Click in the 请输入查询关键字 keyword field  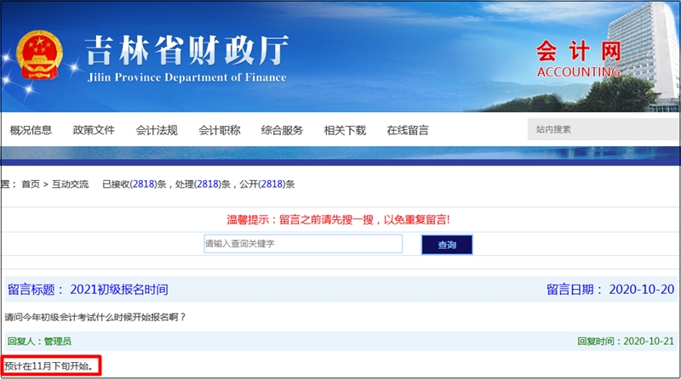tap(303, 244)
